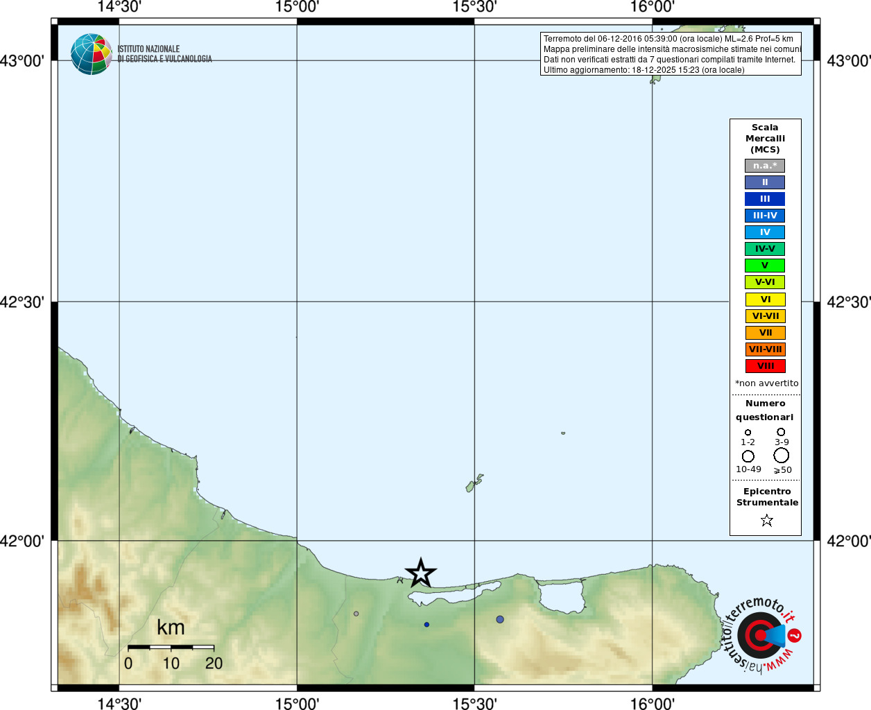
Task: Click the gray n.a.* legend swatch
Action: coord(765,166)
